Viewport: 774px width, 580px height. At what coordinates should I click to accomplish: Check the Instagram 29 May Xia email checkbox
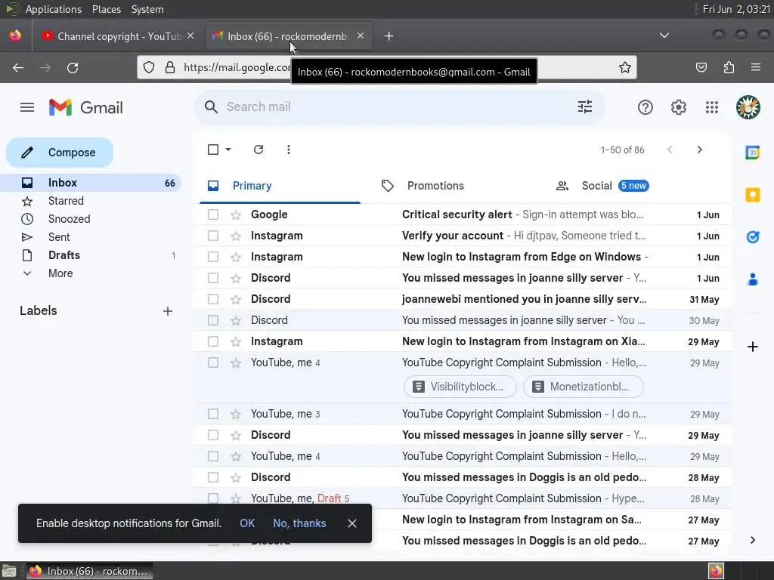(213, 342)
